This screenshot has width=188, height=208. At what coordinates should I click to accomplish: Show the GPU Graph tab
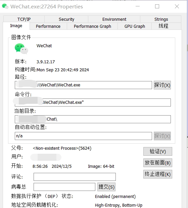135,26
